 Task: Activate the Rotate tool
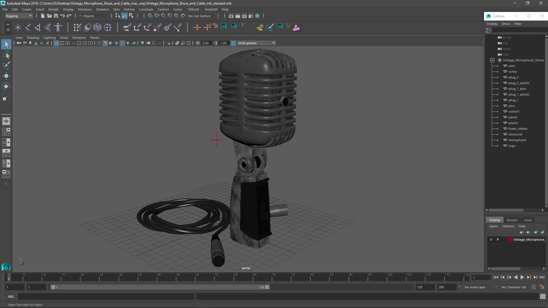tap(6, 86)
